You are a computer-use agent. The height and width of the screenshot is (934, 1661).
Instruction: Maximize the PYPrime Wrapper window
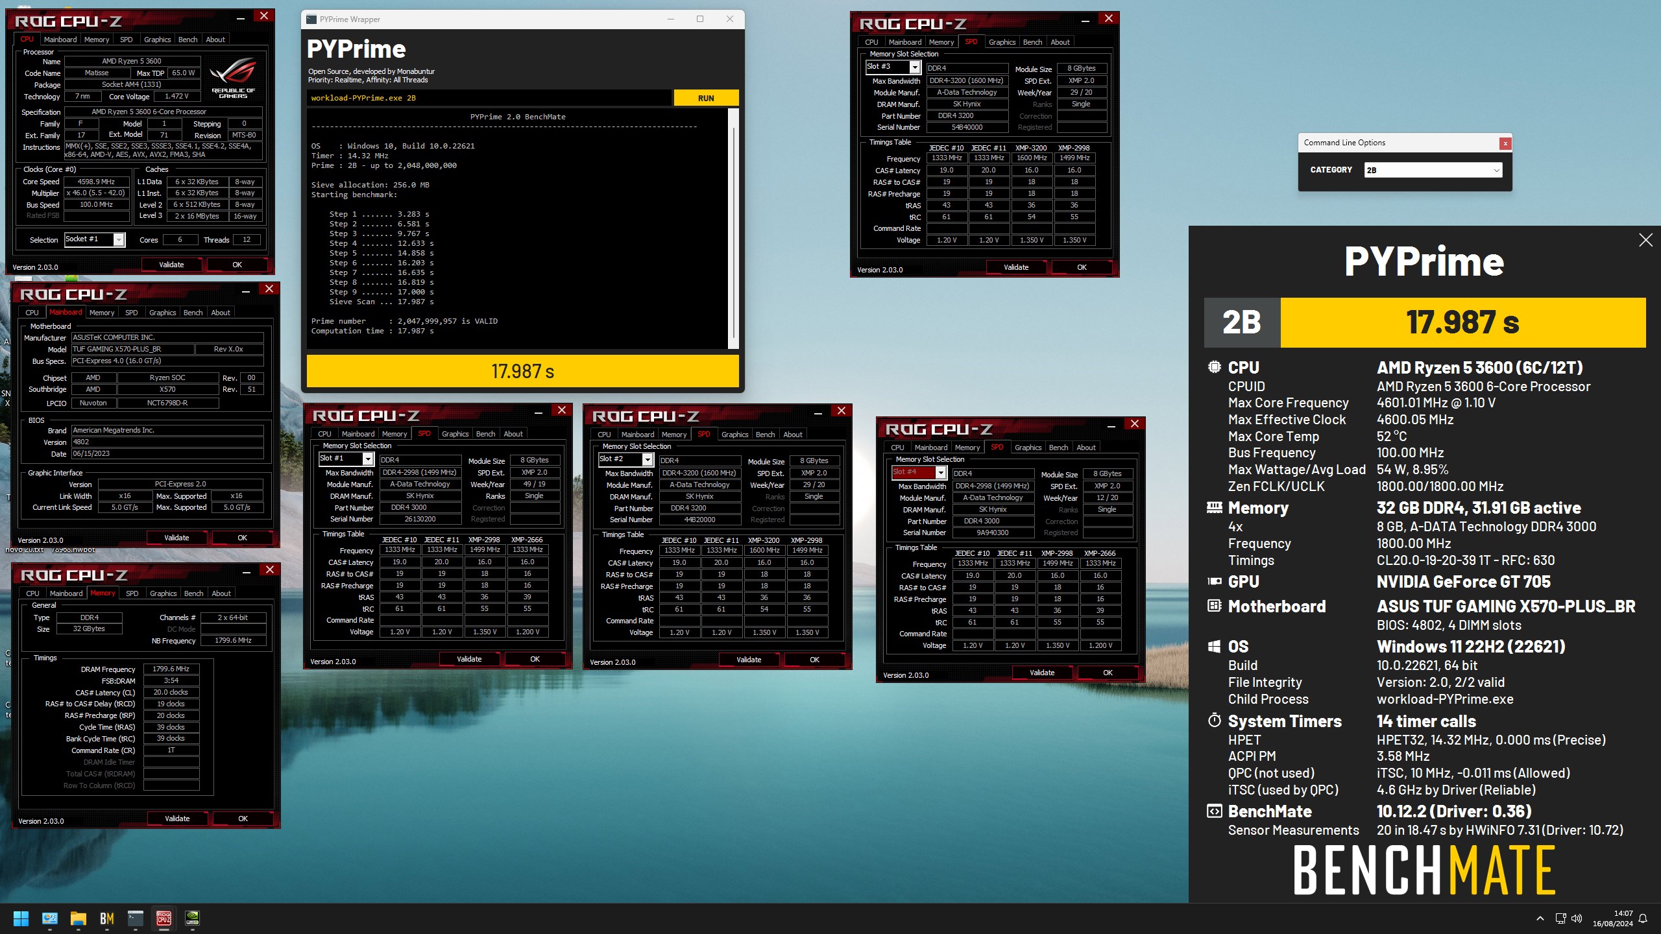point(700,19)
